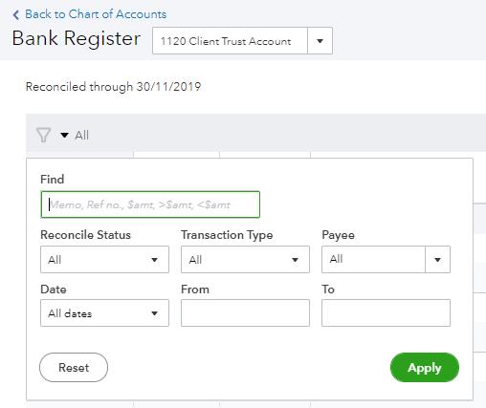Click the Reconciled through 30/11/2019 text
Viewport: 486px width, 408px height.
(x=113, y=87)
